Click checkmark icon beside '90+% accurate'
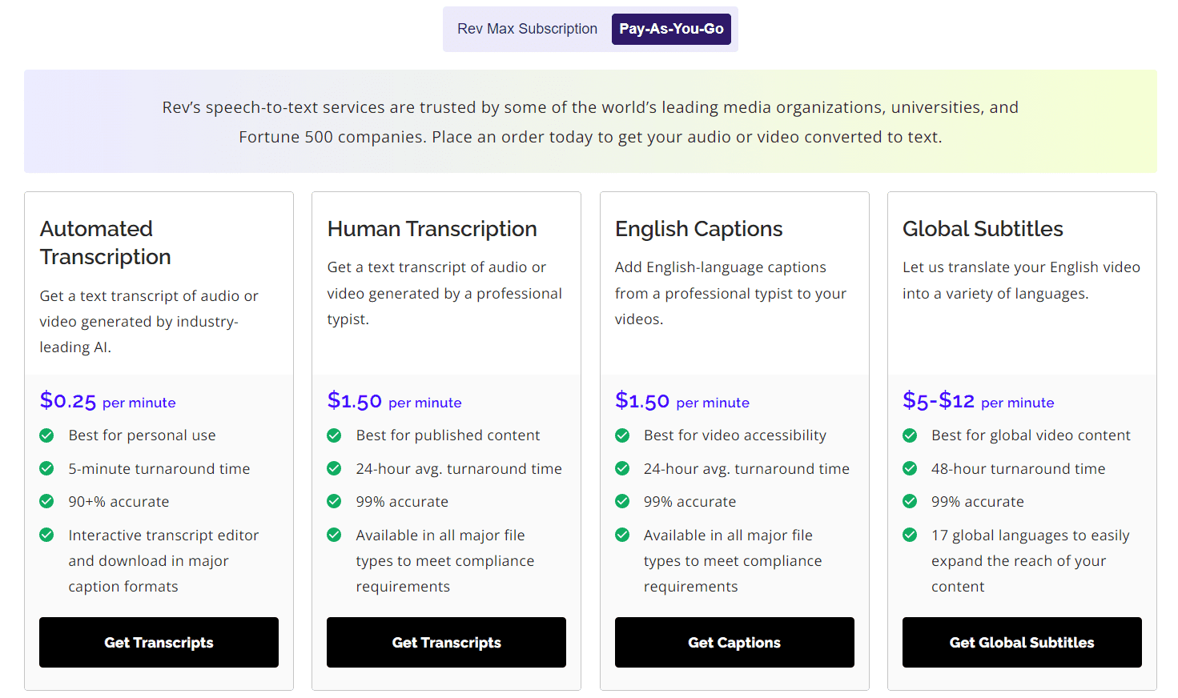Screen dimensions: 1178x698 click(46, 501)
